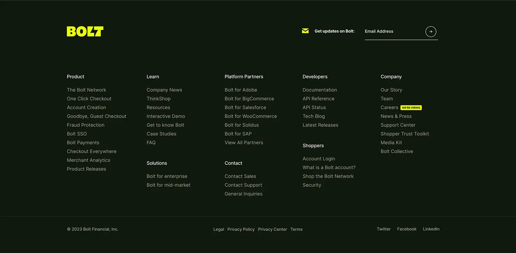
Task: Click Contact Sales link
Action: click(240, 176)
